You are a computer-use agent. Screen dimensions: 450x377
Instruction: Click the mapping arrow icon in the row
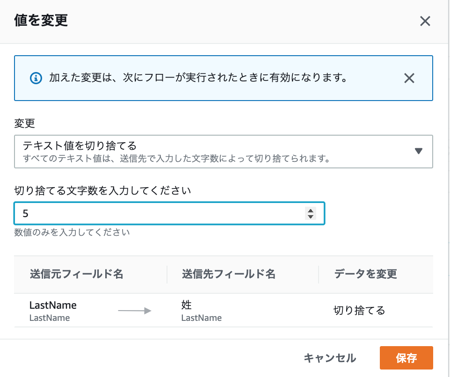[135, 311]
